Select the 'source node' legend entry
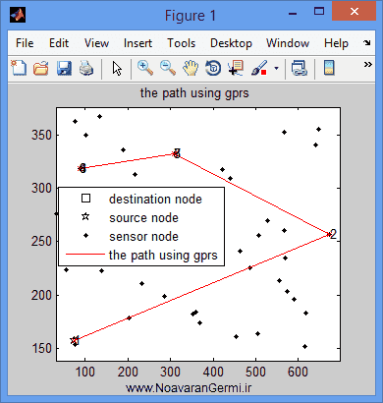The image size is (383, 403). click(x=143, y=217)
